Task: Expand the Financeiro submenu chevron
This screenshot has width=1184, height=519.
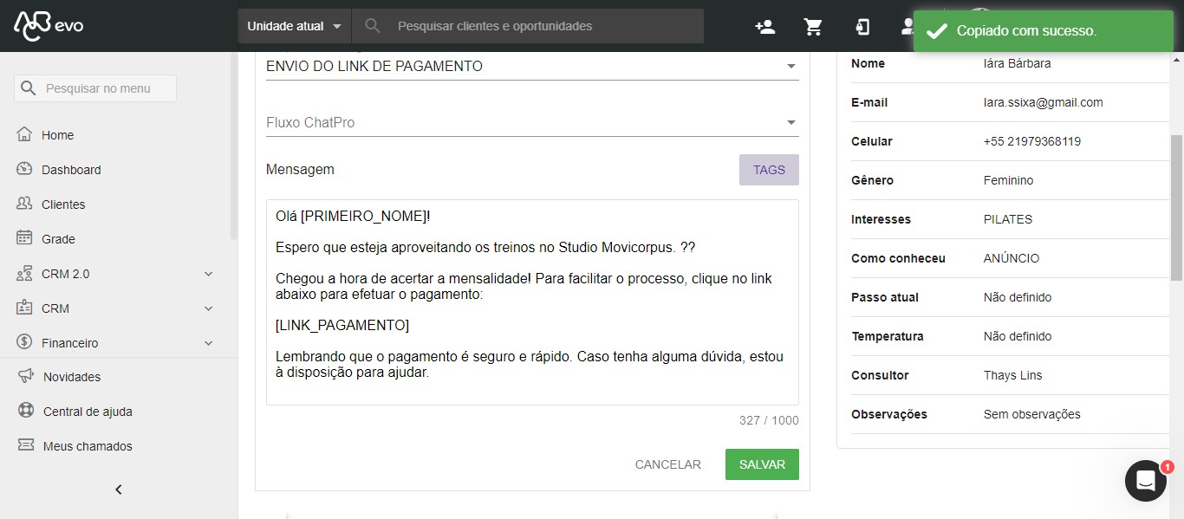Action: click(208, 343)
